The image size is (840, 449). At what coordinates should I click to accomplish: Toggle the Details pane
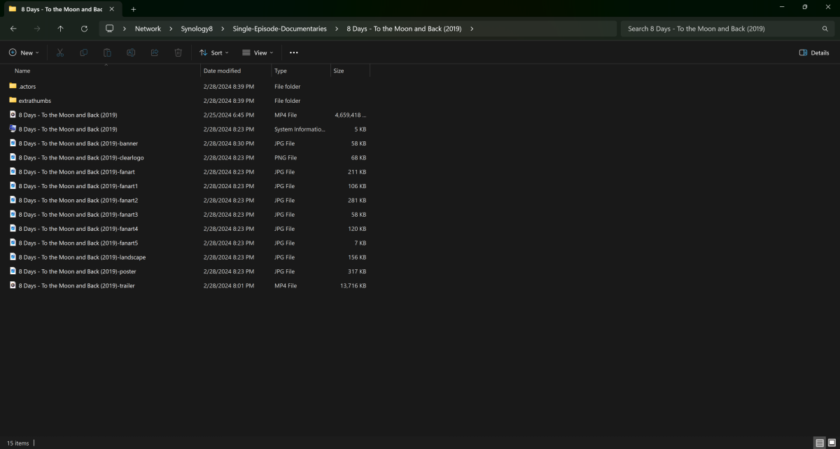(x=814, y=52)
